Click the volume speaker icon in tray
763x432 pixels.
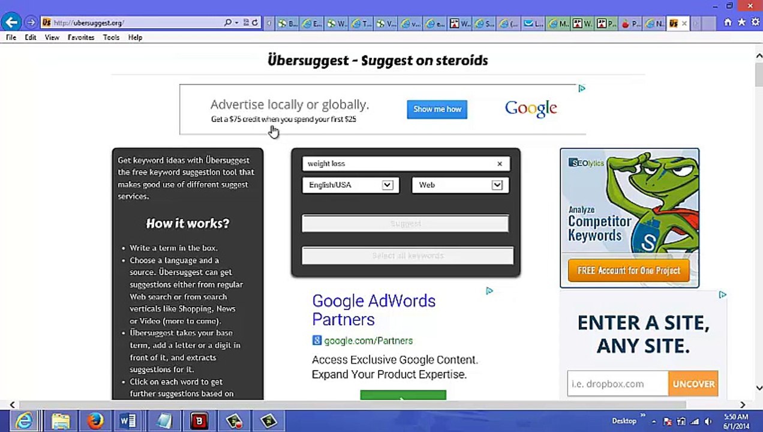(708, 421)
